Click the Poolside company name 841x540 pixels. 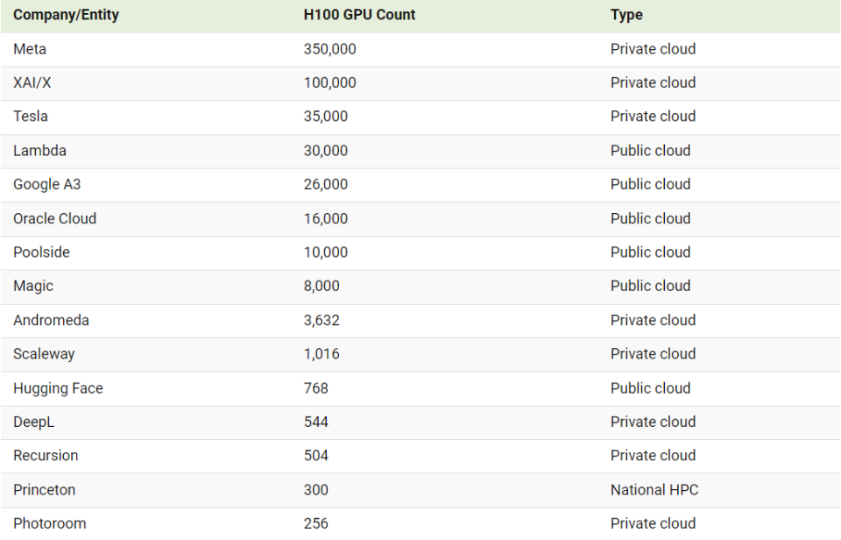coord(41,252)
